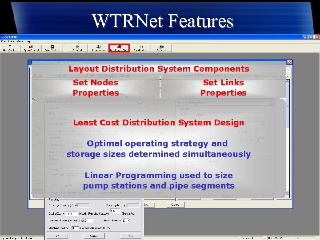Click the pumping capacity exponent field
This screenshot has width=320, height=240.
coord(115,211)
